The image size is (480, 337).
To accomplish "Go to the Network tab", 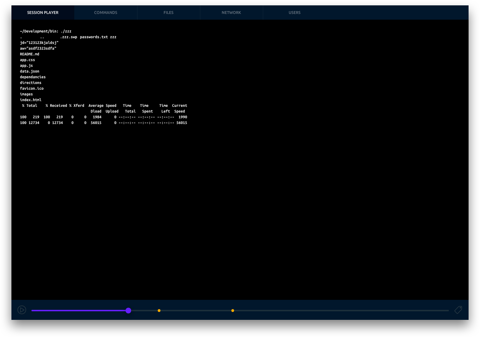I will click(231, 13).
